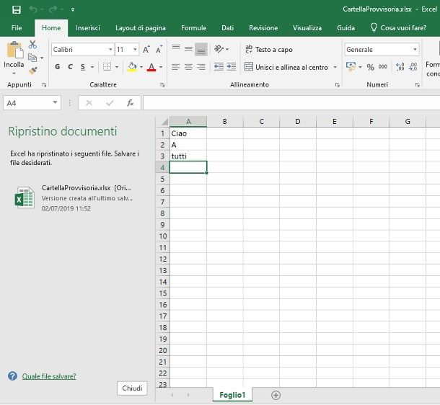Open the Formule tab
Image resolution: width=440 pixels, height=405 pixels.
pos(193,28)
